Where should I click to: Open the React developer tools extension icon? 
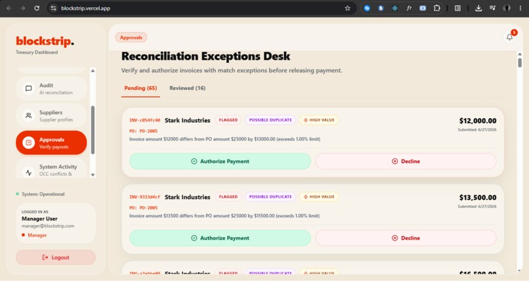click(394, 8)
